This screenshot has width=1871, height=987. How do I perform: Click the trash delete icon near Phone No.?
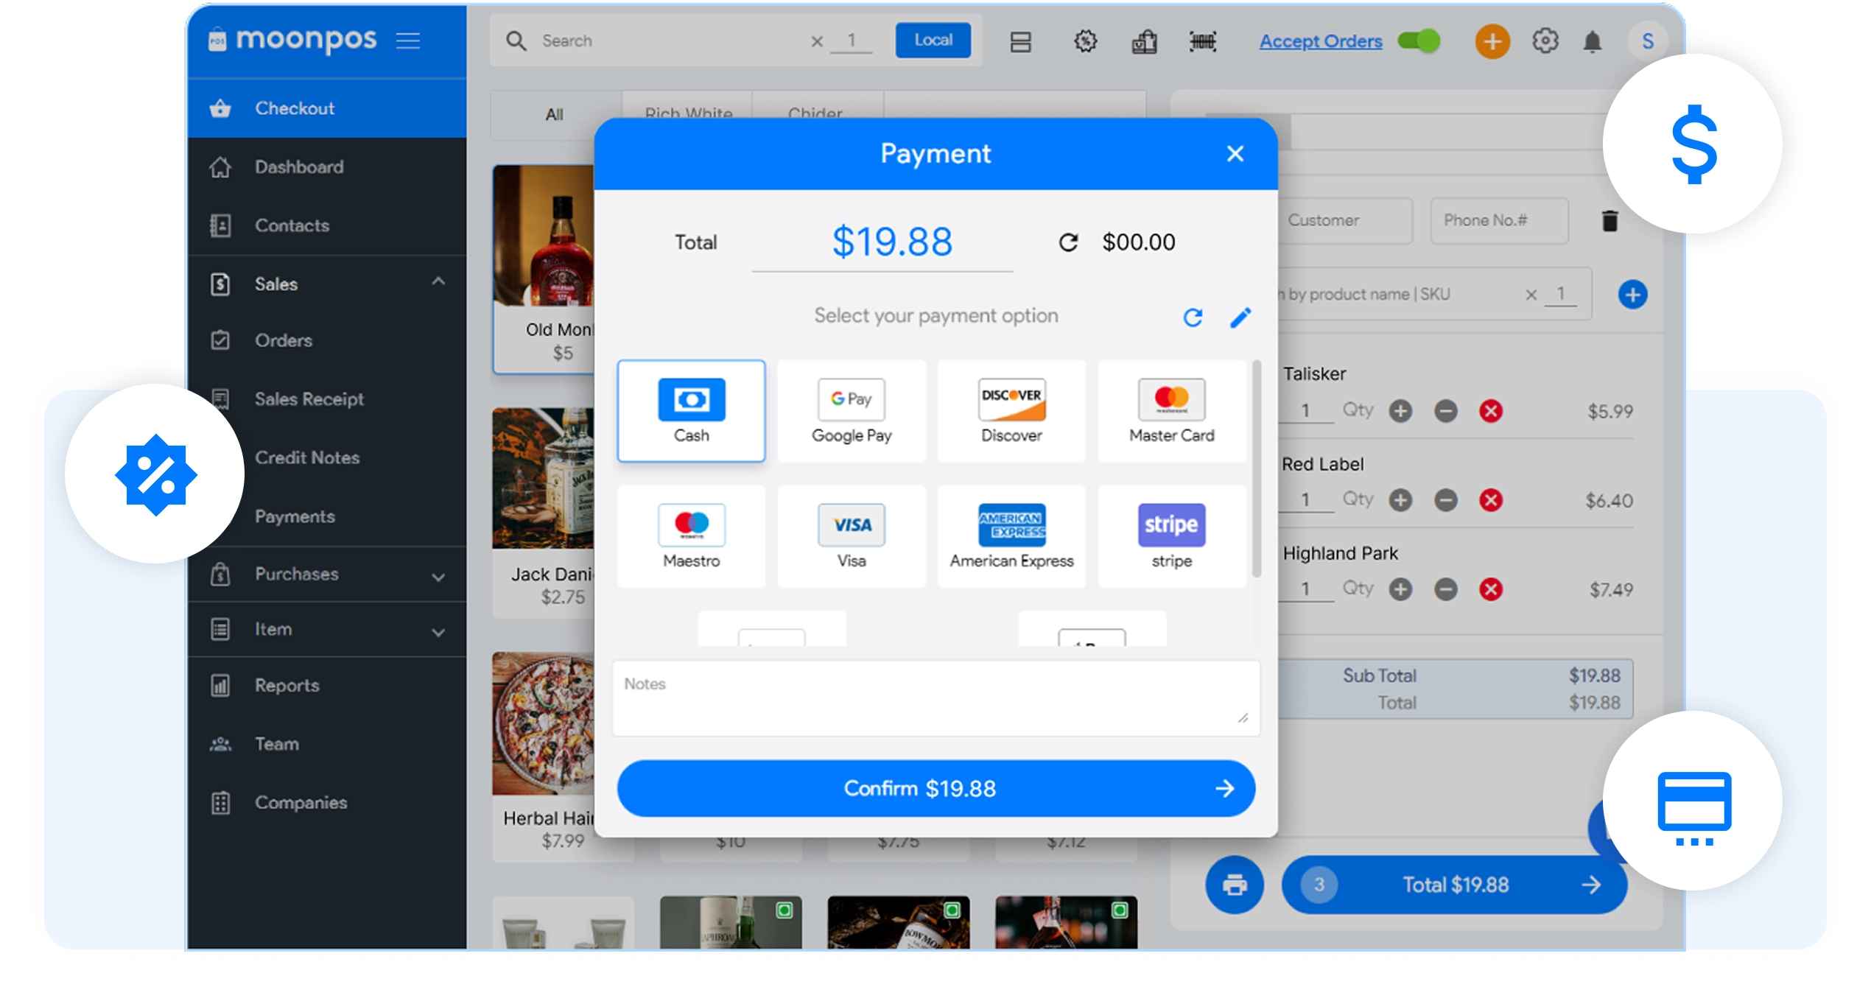coord(1610,221)
